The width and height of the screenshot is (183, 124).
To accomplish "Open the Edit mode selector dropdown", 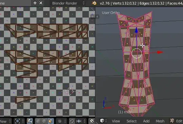I will coord(177,121).
